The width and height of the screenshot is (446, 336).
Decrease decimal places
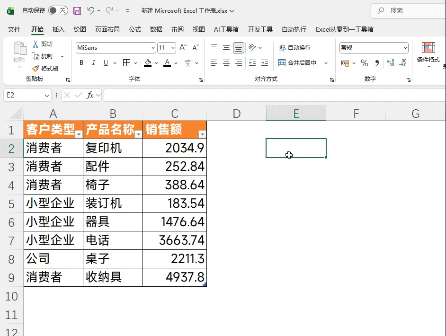[x=403, y=63]
